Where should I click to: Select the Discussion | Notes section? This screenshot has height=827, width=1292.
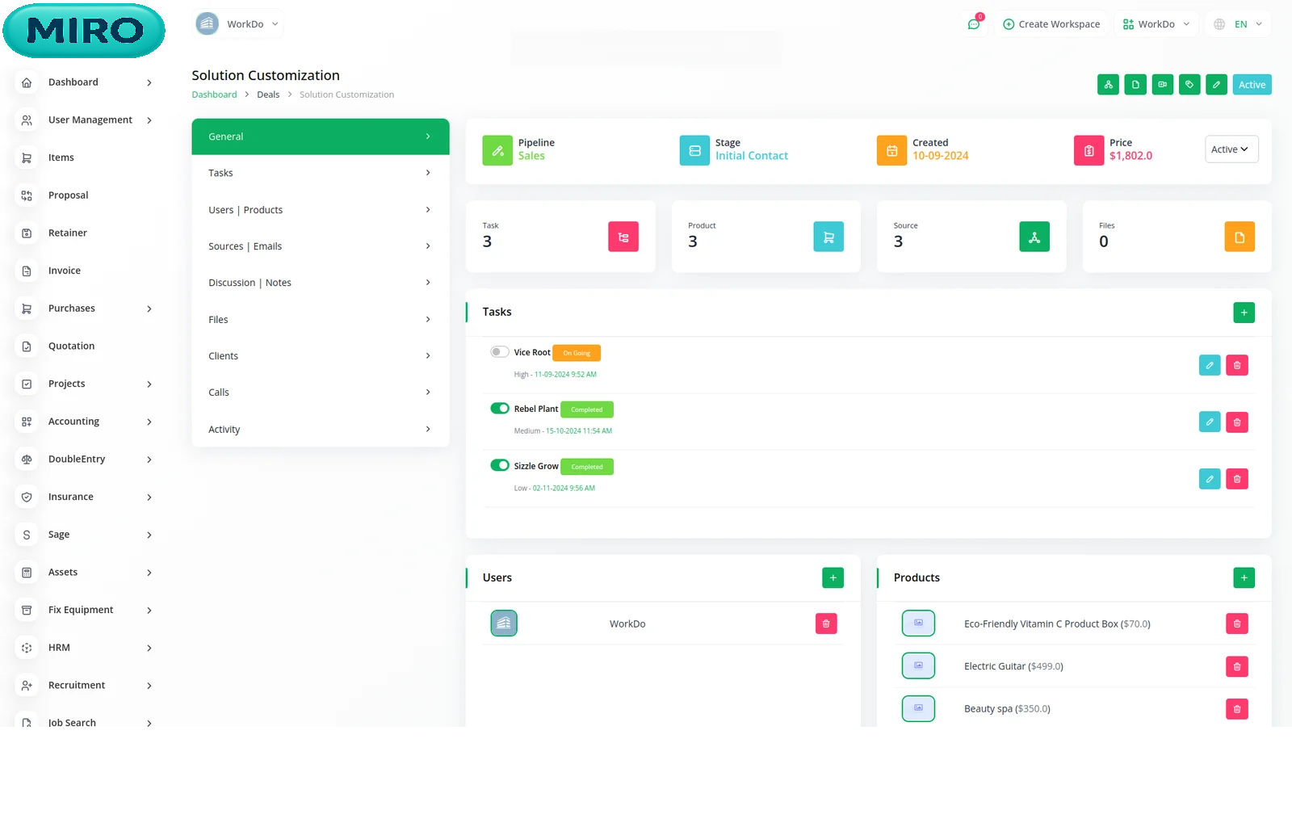320,283
